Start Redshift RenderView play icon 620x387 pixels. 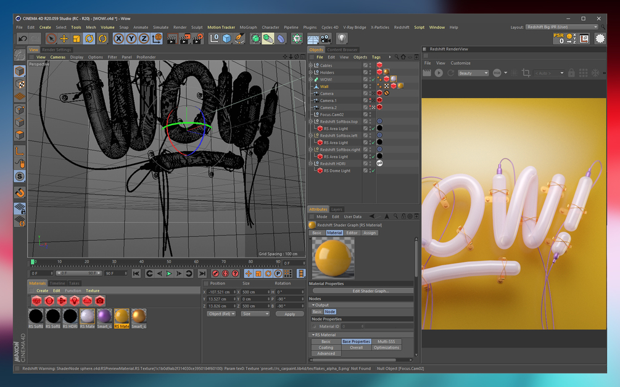[439, 73]
